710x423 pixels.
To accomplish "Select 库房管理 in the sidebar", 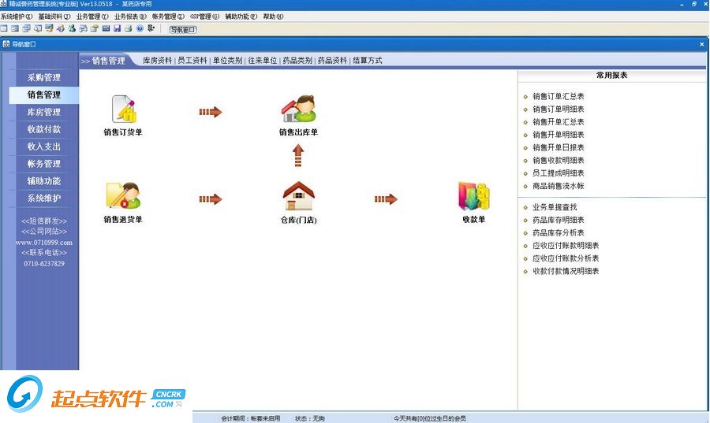I will pos(44,112).
